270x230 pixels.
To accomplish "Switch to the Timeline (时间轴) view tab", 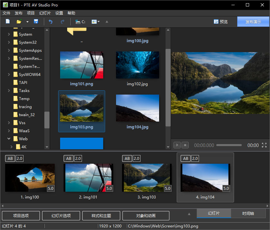I will click(x=248, y=213).
